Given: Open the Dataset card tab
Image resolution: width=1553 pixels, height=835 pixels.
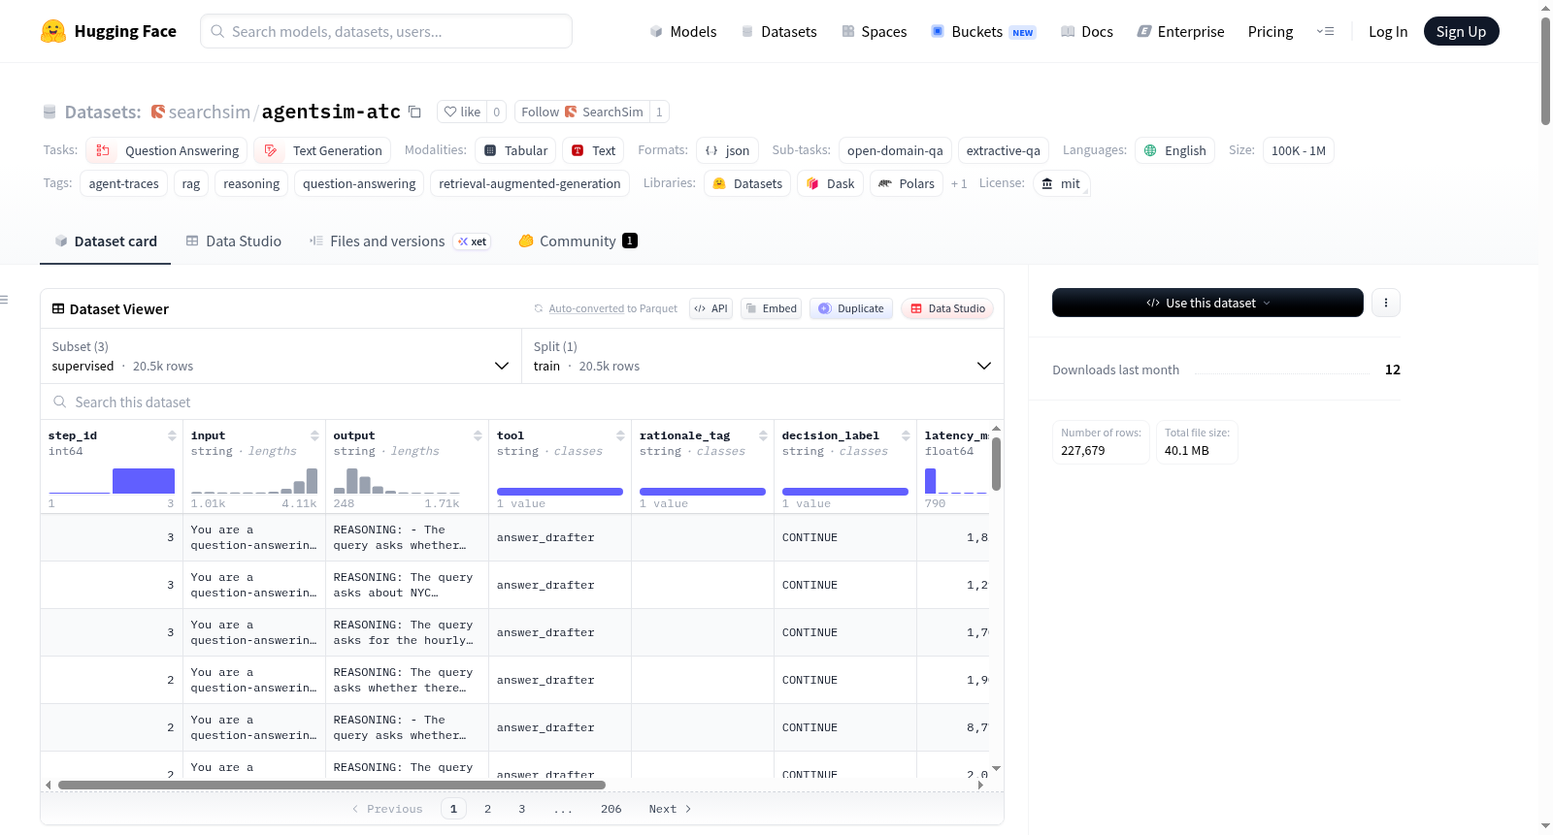Looking at the screenshot, I should (x=105, y=241).
